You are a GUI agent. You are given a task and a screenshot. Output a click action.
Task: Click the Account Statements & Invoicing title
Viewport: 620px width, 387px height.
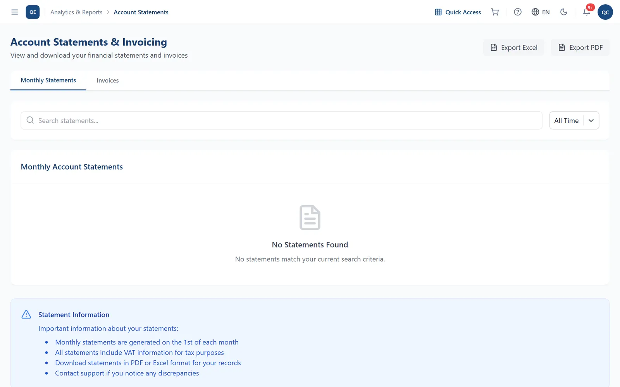(x=89, y=42)
